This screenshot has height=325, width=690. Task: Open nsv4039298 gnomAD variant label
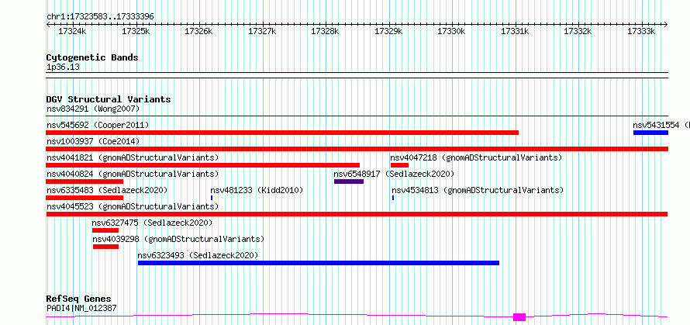[x=178, y=239]
